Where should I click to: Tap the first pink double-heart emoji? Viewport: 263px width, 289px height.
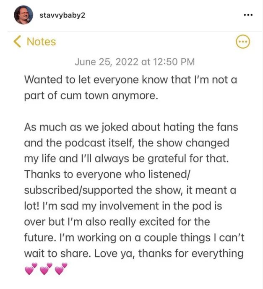pyautogui.click(x=31, y=269)
